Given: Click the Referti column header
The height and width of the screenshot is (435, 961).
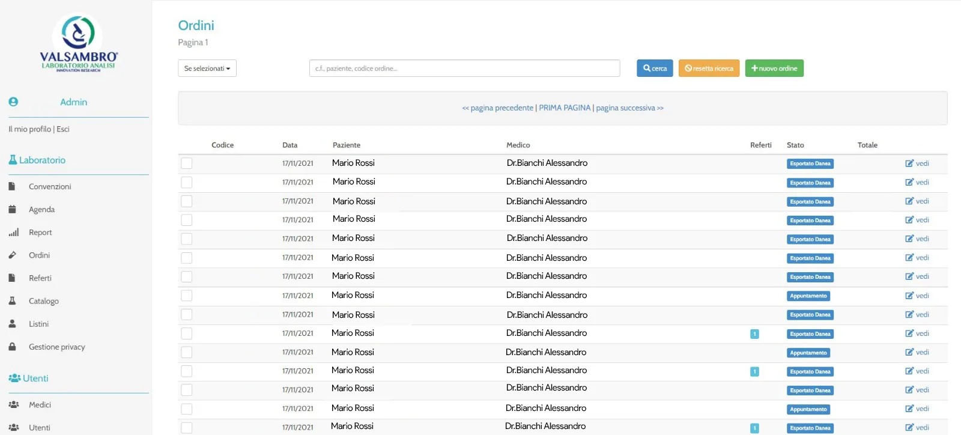Looking at the screenshot, I should (761, 145).
